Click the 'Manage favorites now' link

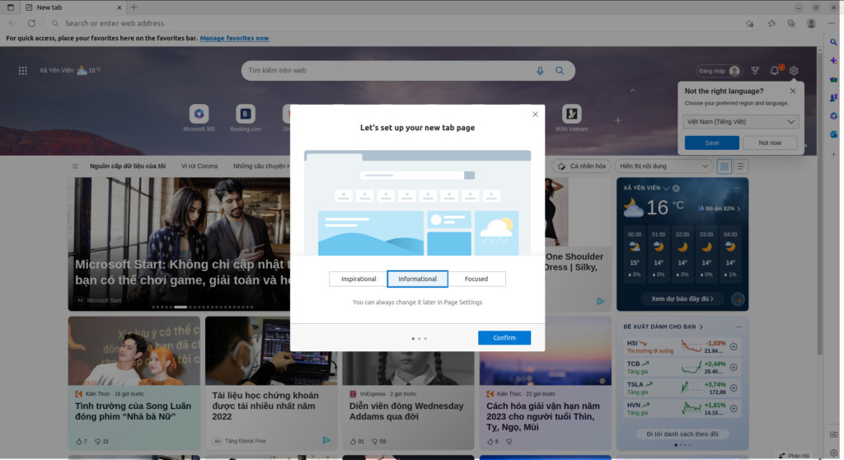point(234,38)
